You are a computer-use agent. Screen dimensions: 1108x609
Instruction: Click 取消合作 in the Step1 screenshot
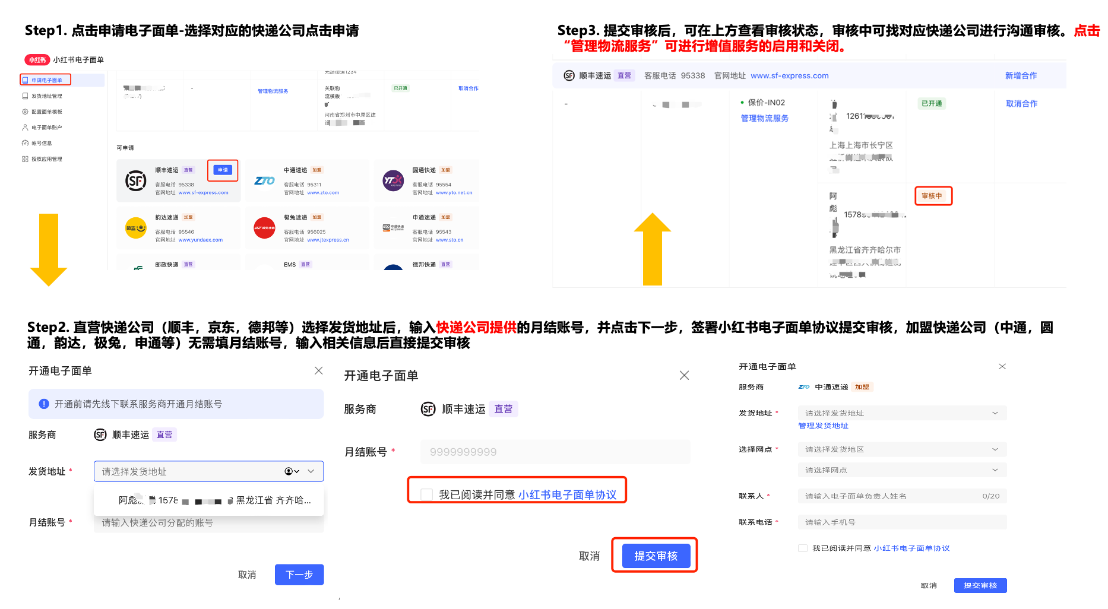(468, 88)
